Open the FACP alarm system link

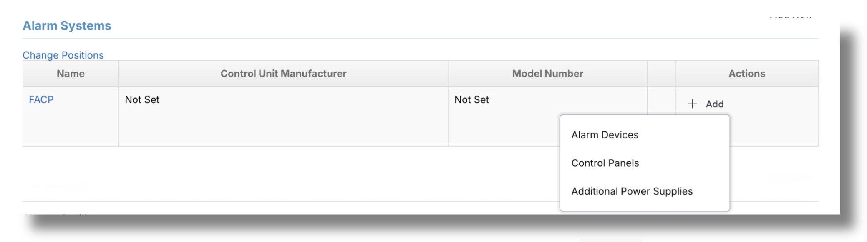pos(41,100)
